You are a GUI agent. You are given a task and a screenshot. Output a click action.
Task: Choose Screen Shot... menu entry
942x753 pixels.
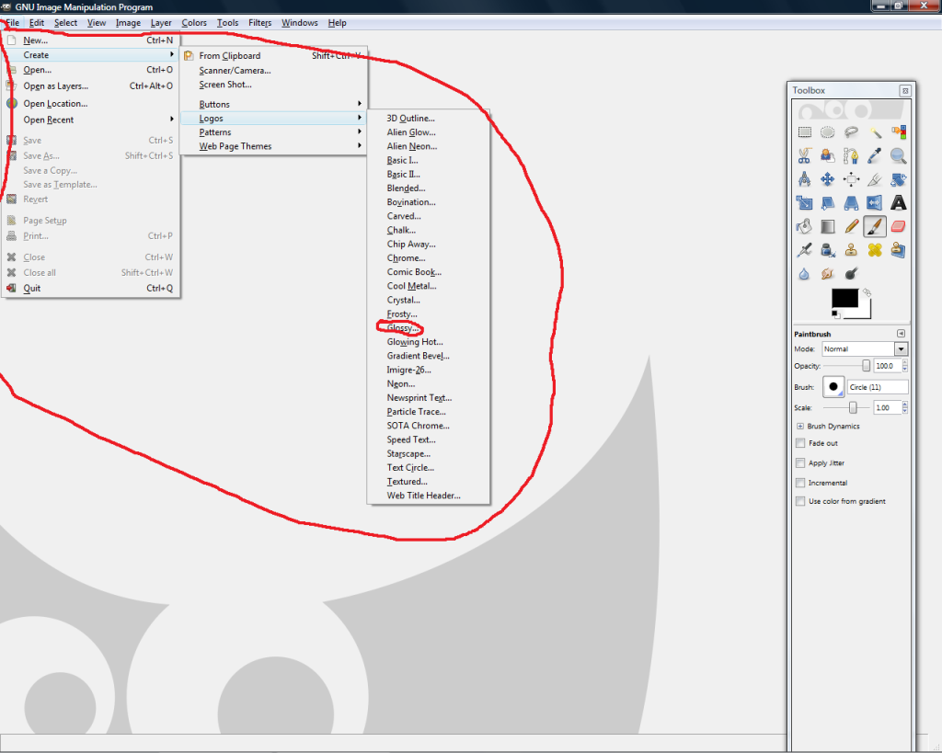pos(225,85)
